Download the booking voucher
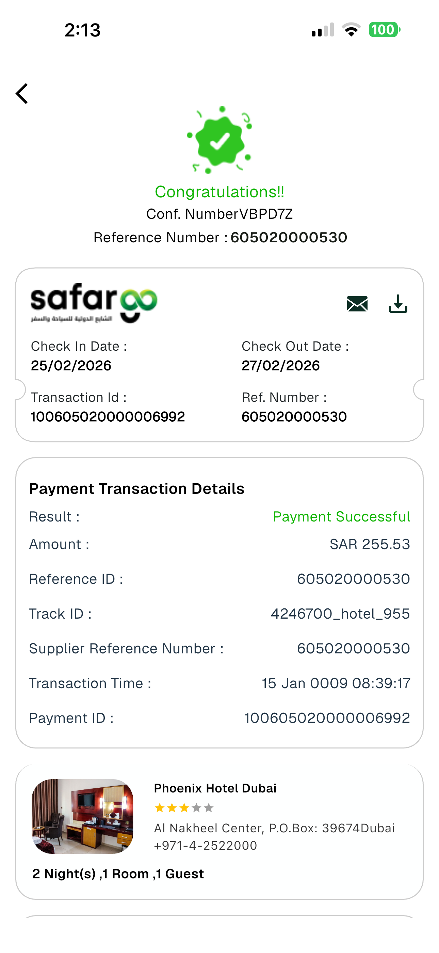This screenshot has height=953, width=439. tap(398, 304)
